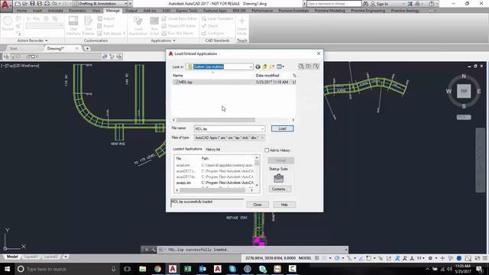Switch to the Home ribbon tab

[21, 11]
